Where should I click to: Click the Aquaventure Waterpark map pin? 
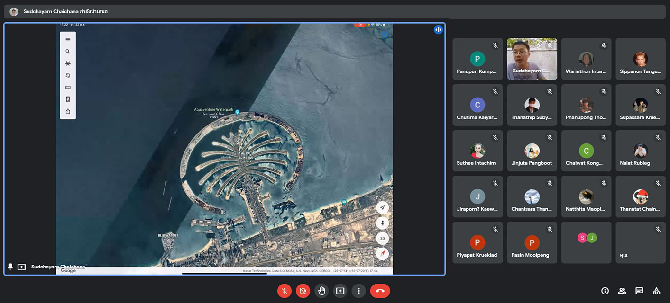point(237,113)
